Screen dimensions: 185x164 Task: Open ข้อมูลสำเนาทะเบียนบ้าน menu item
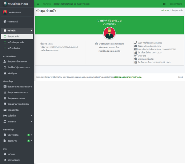(x=17, y=104)
